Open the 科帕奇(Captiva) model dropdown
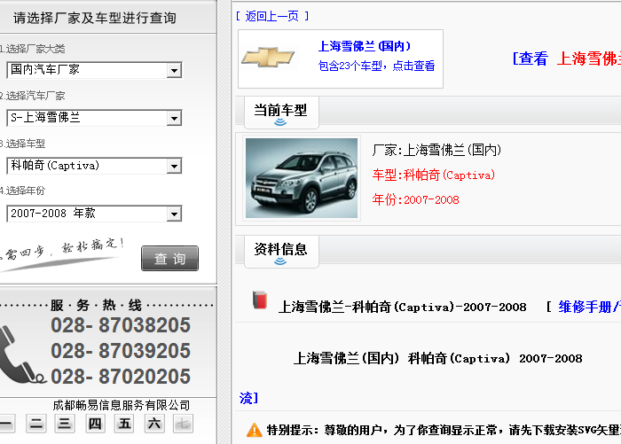This screenshot has width=621, height=444. [x=94, y=166]
